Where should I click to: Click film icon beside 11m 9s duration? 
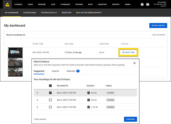[x=89, y=107]
